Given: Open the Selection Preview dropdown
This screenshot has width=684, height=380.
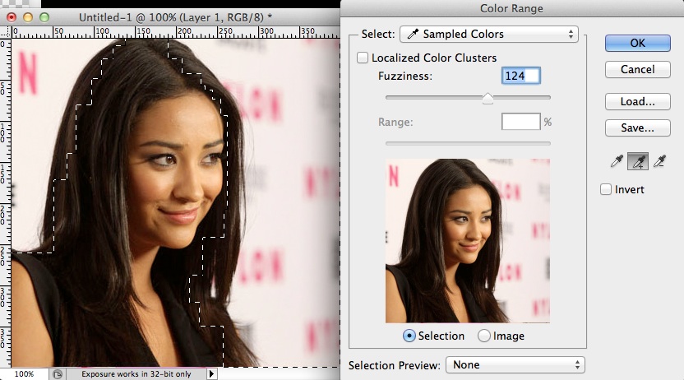Looking at the screenshot, I should [x=515, y=364].
